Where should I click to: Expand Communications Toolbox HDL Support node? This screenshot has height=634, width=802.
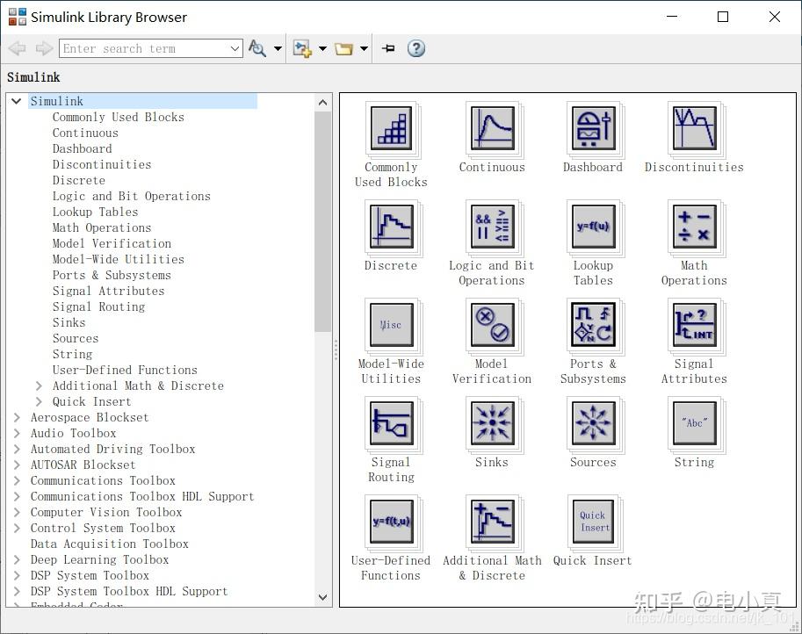coord(17,497)
